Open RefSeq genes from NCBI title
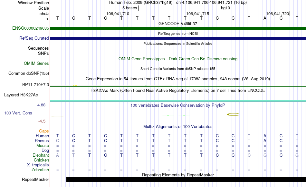The height and width of the screenshot is (187, 306). pyautogui.click(x=178, y=34)
